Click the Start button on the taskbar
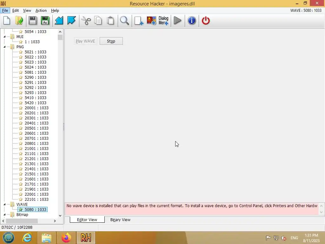Image resolution: width=325 pixels, height=244 pixels. 8,238
